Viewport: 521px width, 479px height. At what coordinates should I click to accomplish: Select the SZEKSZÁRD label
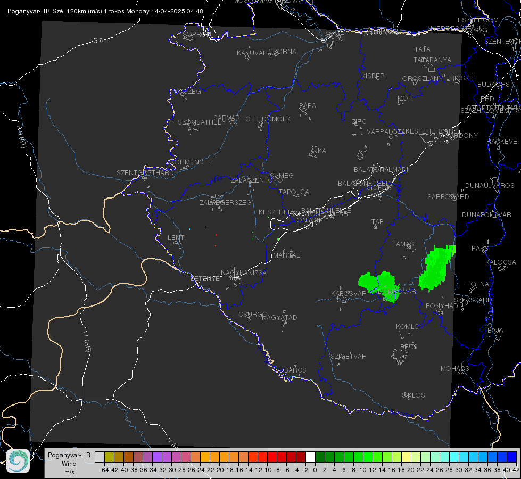(x=473, y=300)
